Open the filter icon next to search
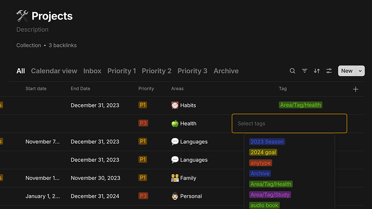 305,71
